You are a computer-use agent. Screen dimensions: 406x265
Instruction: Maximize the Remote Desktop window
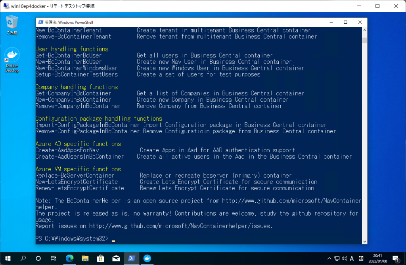(377, 6)
